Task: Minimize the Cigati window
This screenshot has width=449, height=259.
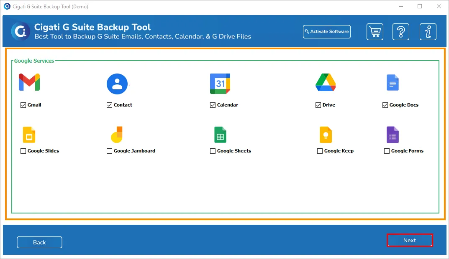Action: coord(401,6)
